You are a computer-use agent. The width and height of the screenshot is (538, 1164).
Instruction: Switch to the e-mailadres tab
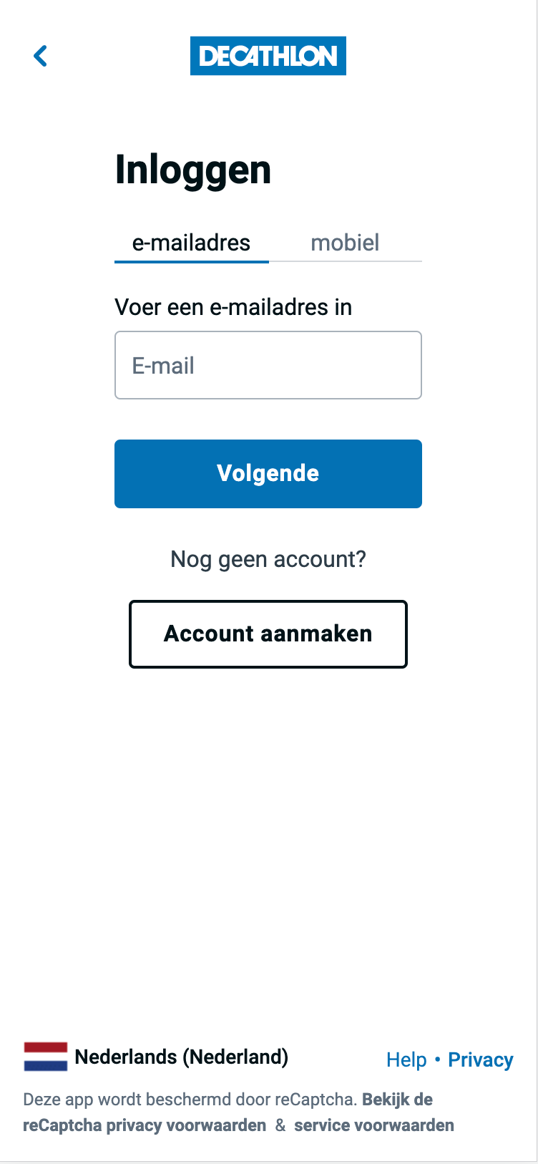[x=191, y=243]
